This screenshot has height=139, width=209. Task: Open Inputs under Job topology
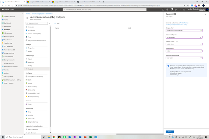(30, 59)
